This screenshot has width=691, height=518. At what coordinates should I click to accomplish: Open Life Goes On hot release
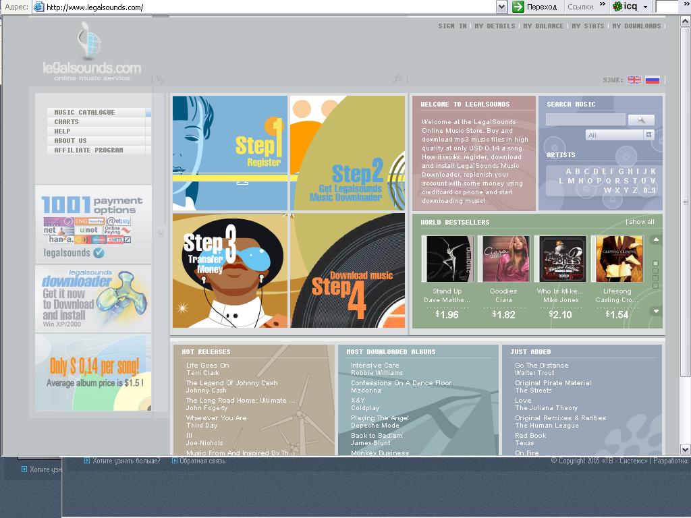[208, 365]
